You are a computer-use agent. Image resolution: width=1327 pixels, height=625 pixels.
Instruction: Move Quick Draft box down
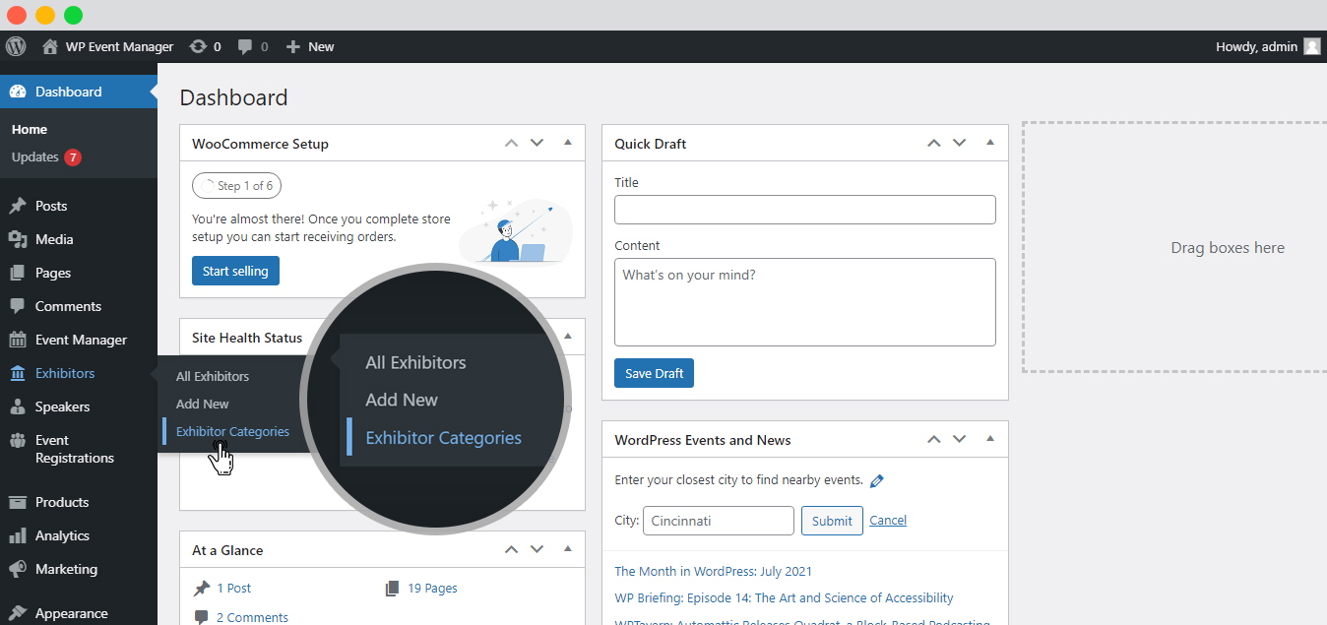click(960, 143)
